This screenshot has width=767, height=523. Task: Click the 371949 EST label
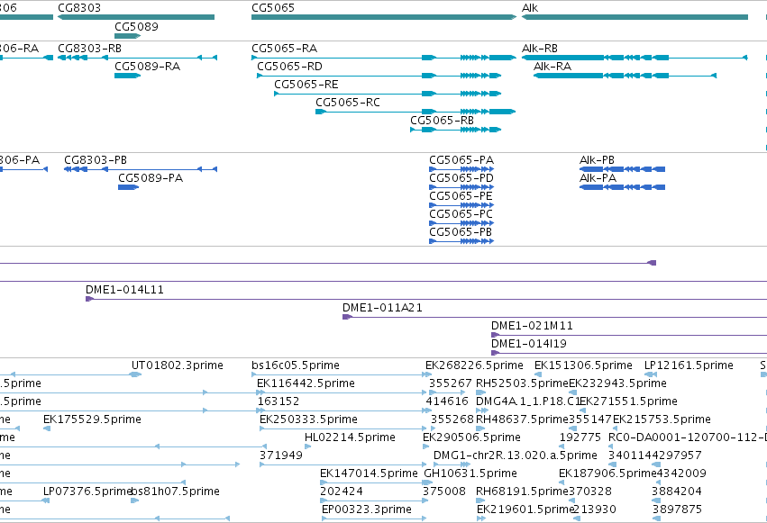tap(281, 456)
